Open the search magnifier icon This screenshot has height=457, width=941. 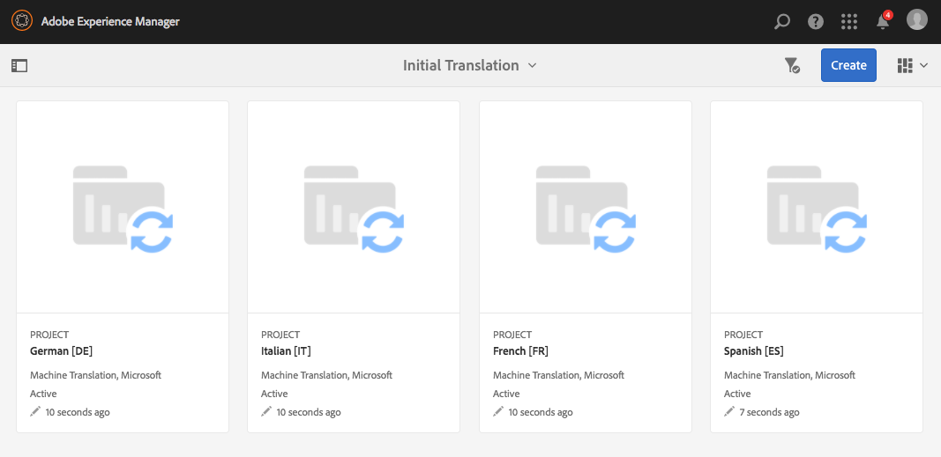point(782,21)
